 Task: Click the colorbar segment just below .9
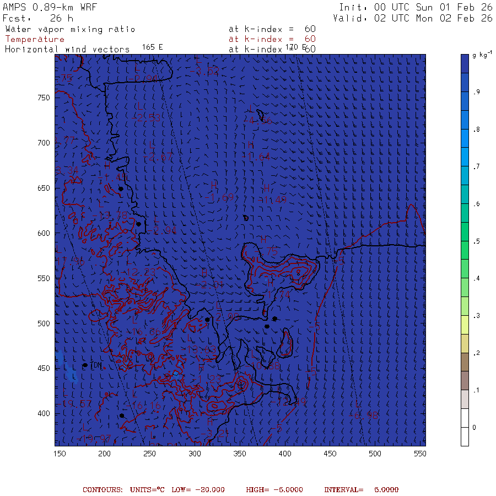465,101
